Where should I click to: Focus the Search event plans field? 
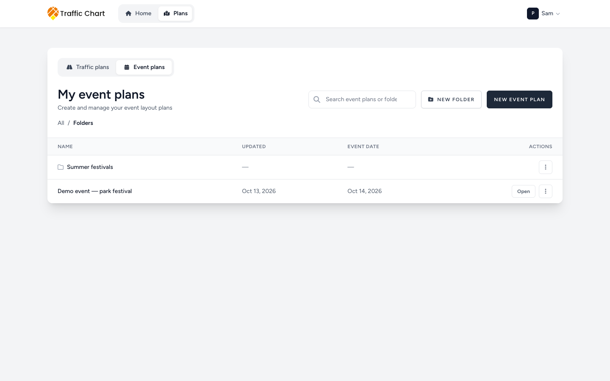[362, 99]
